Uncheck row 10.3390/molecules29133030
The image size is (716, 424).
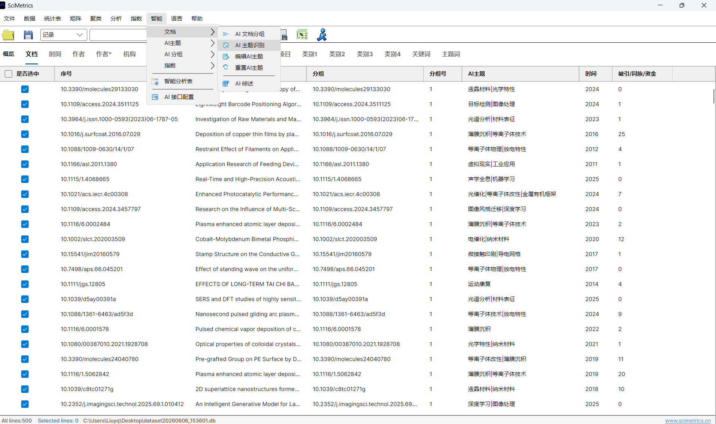click(x=25, y=89)
